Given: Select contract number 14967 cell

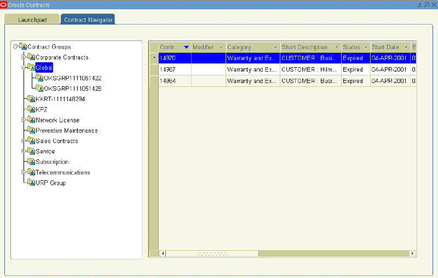Looking at the screenshot, I should 175,69.
